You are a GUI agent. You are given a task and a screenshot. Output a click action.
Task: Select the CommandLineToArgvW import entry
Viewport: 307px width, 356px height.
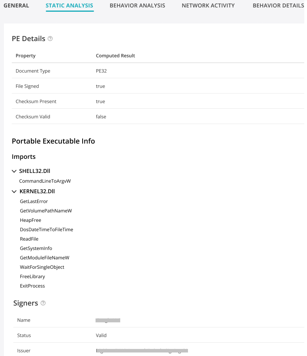[x=45, y=181]
